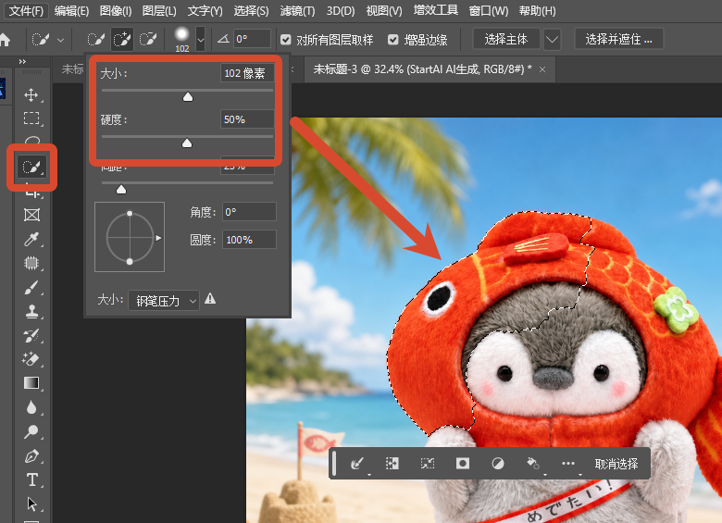The image size is (722, 523).
Task: Open the brush options dropdown arrow
Action: pyautogui.click(x=201, y=40)
